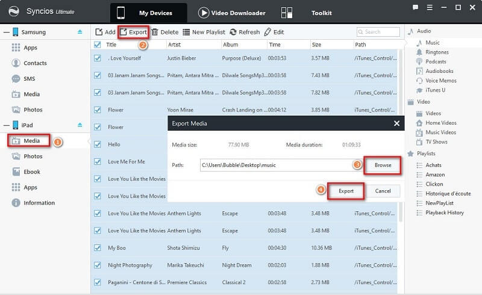This screenshot has height=295, width=482.
Task: Select Music Videos category
Action: point(440,132)
